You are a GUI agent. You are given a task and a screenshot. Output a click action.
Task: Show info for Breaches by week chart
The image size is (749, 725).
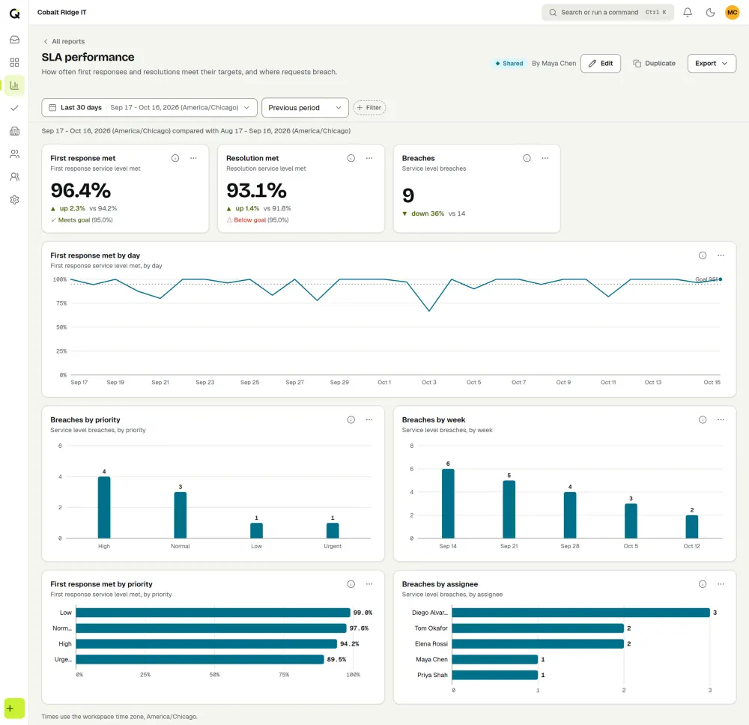pyautogui.click(x=703, y=420)
